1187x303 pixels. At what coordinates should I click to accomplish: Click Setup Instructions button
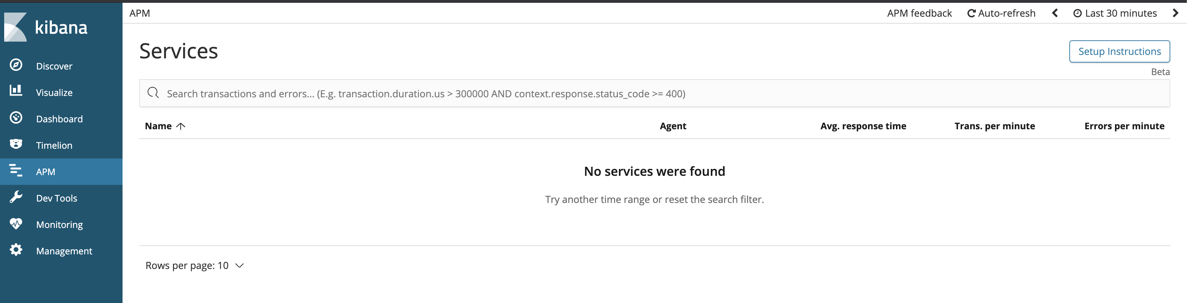1119,51
